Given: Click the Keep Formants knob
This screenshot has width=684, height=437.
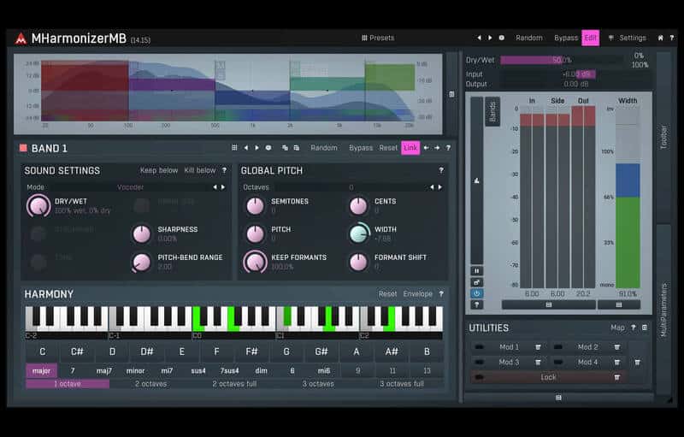Looking at the screenshot, I should (255, 262).
